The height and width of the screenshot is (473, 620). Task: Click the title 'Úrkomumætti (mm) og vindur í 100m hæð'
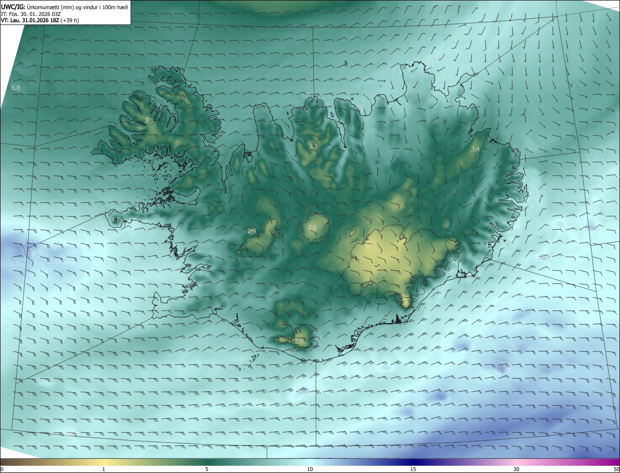(77, 7)
